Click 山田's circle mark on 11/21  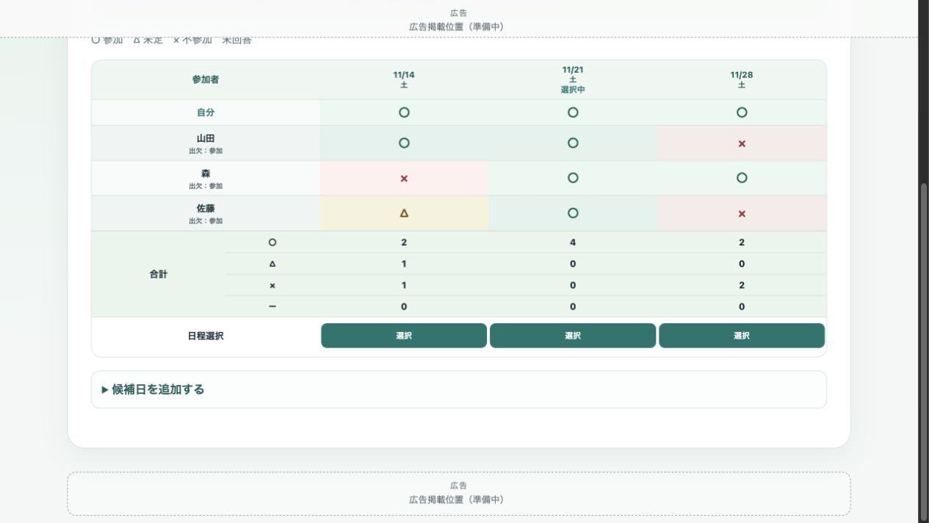(573, 143)
